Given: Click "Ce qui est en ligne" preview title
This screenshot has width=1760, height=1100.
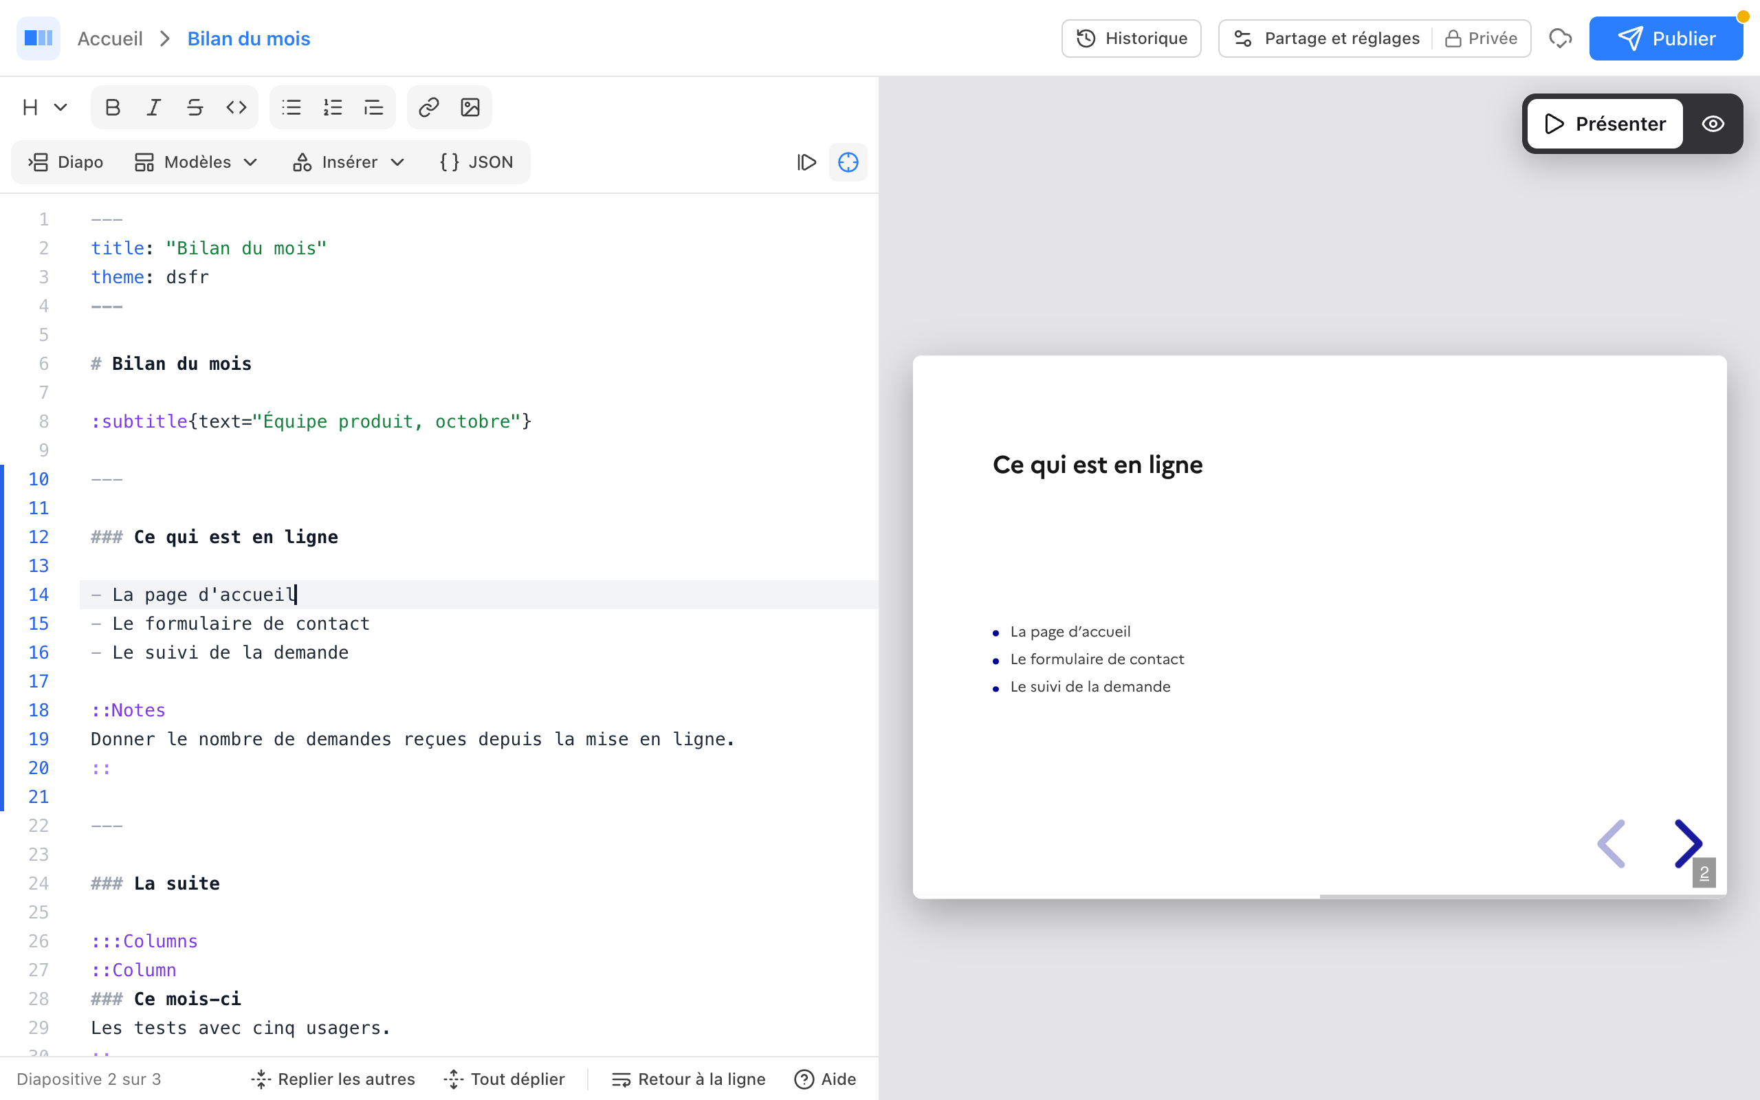Looking at the screenshot, I should click(x=1097, y=465).
